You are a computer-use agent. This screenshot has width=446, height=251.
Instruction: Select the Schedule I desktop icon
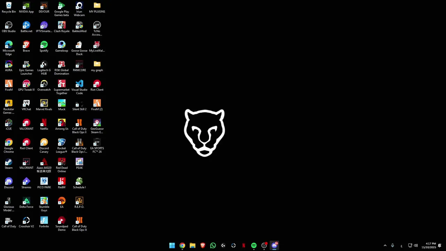(x=79, y=183)
